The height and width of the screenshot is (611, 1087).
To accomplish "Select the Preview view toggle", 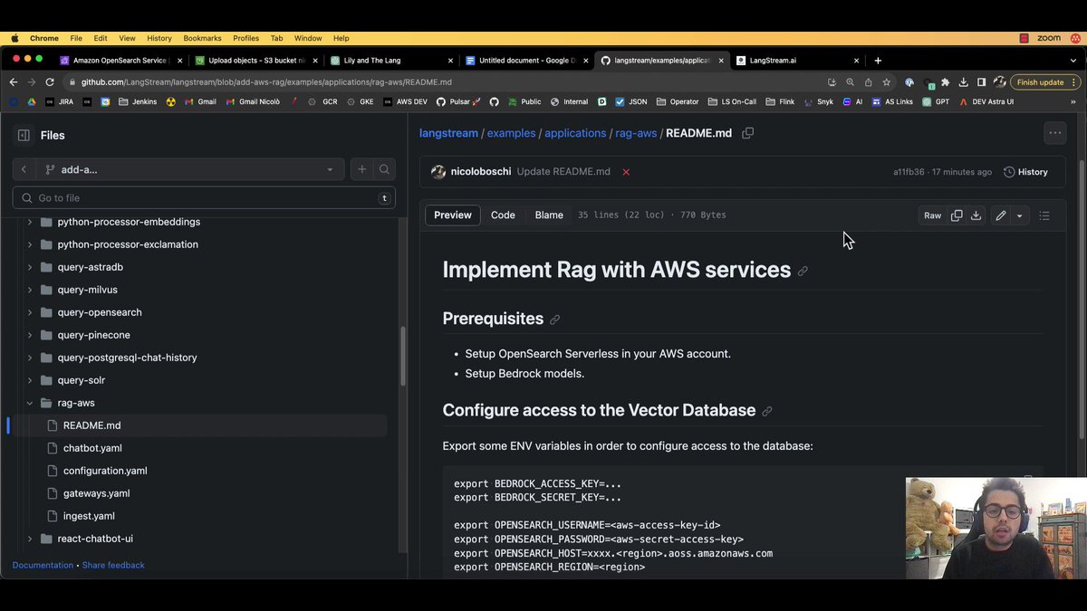I will (453, 215).
